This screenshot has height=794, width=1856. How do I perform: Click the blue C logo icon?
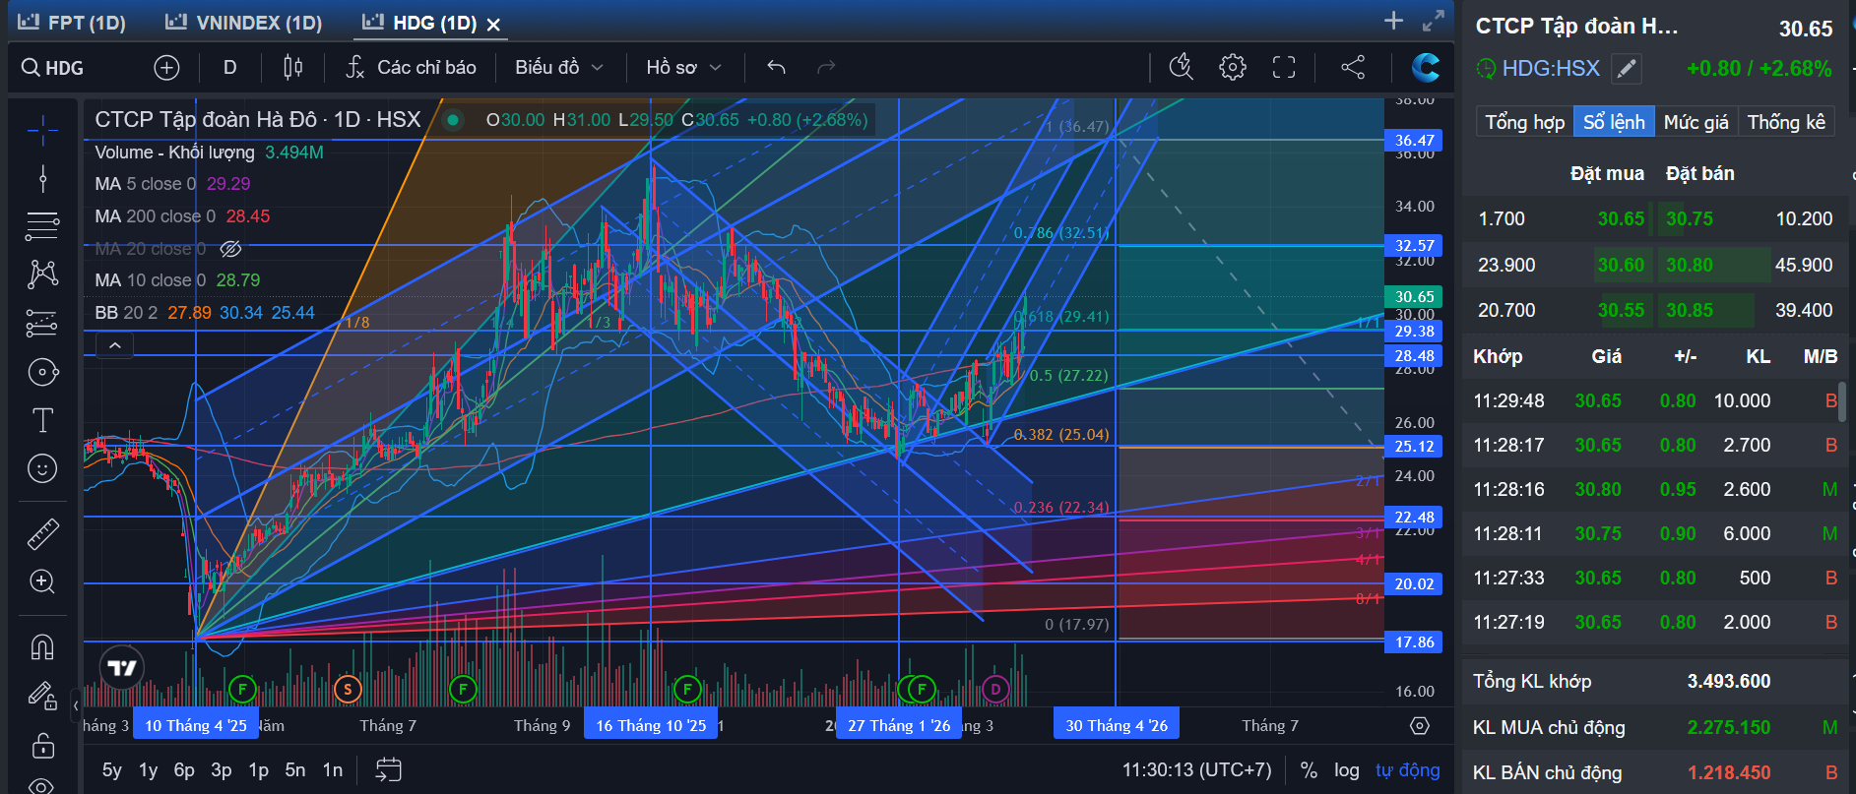1425,67
